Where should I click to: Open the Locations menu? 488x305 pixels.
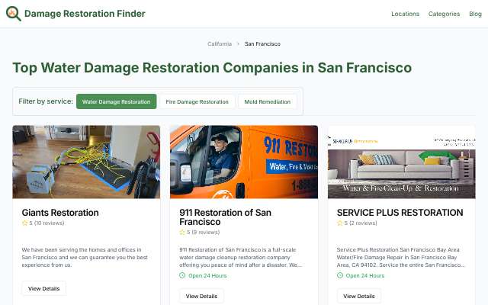(405, 14)
